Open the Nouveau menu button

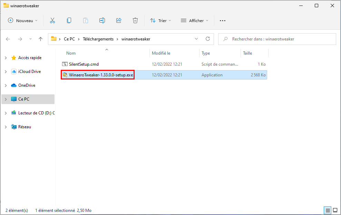[23, 21]
